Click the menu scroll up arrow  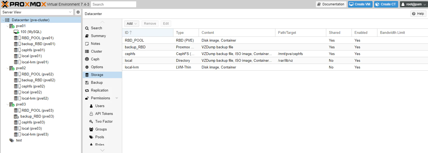(x=102, y=22)
